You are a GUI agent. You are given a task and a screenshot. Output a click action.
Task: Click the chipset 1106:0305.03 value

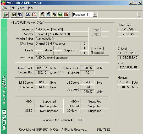pos(128,53)
